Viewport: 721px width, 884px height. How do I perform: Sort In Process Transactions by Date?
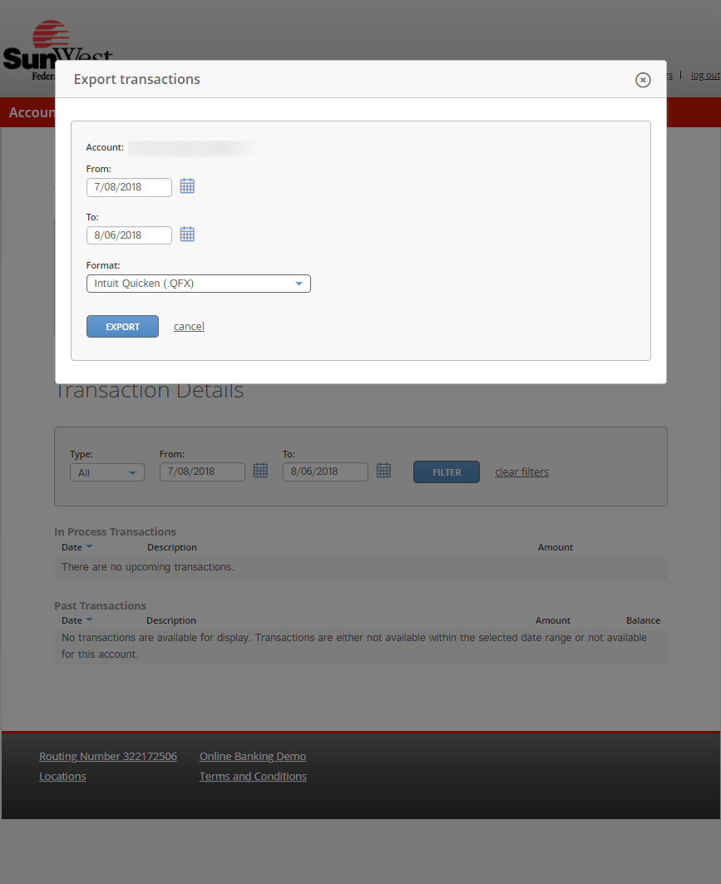(x=77, y=547)
